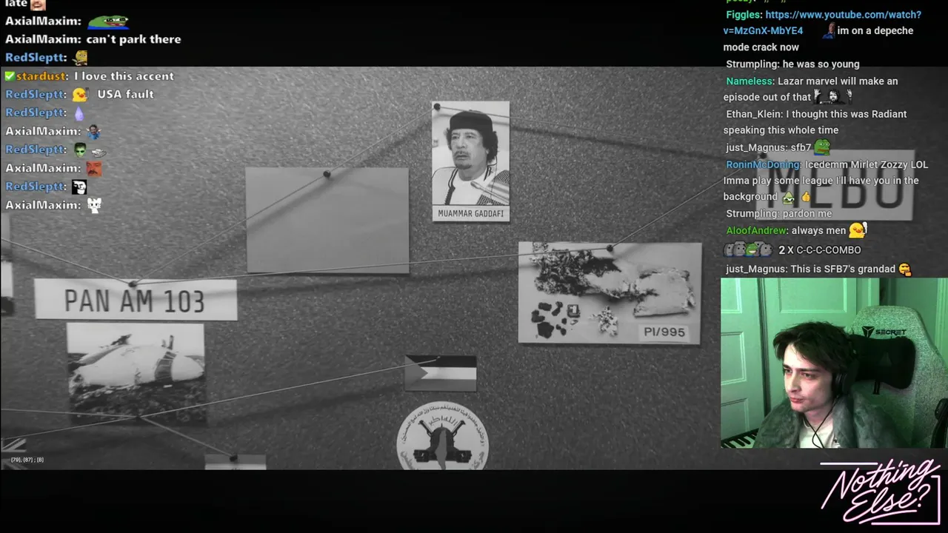The width and height of the screenshot is (948, 533).
Task: Click 'im on a depeche mode crack now'
Action: coord(818,38)
